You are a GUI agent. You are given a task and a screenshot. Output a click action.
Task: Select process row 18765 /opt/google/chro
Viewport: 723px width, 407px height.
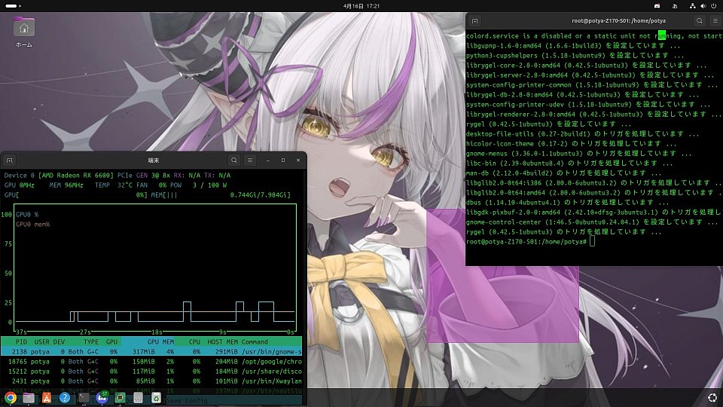pos(151,361)
